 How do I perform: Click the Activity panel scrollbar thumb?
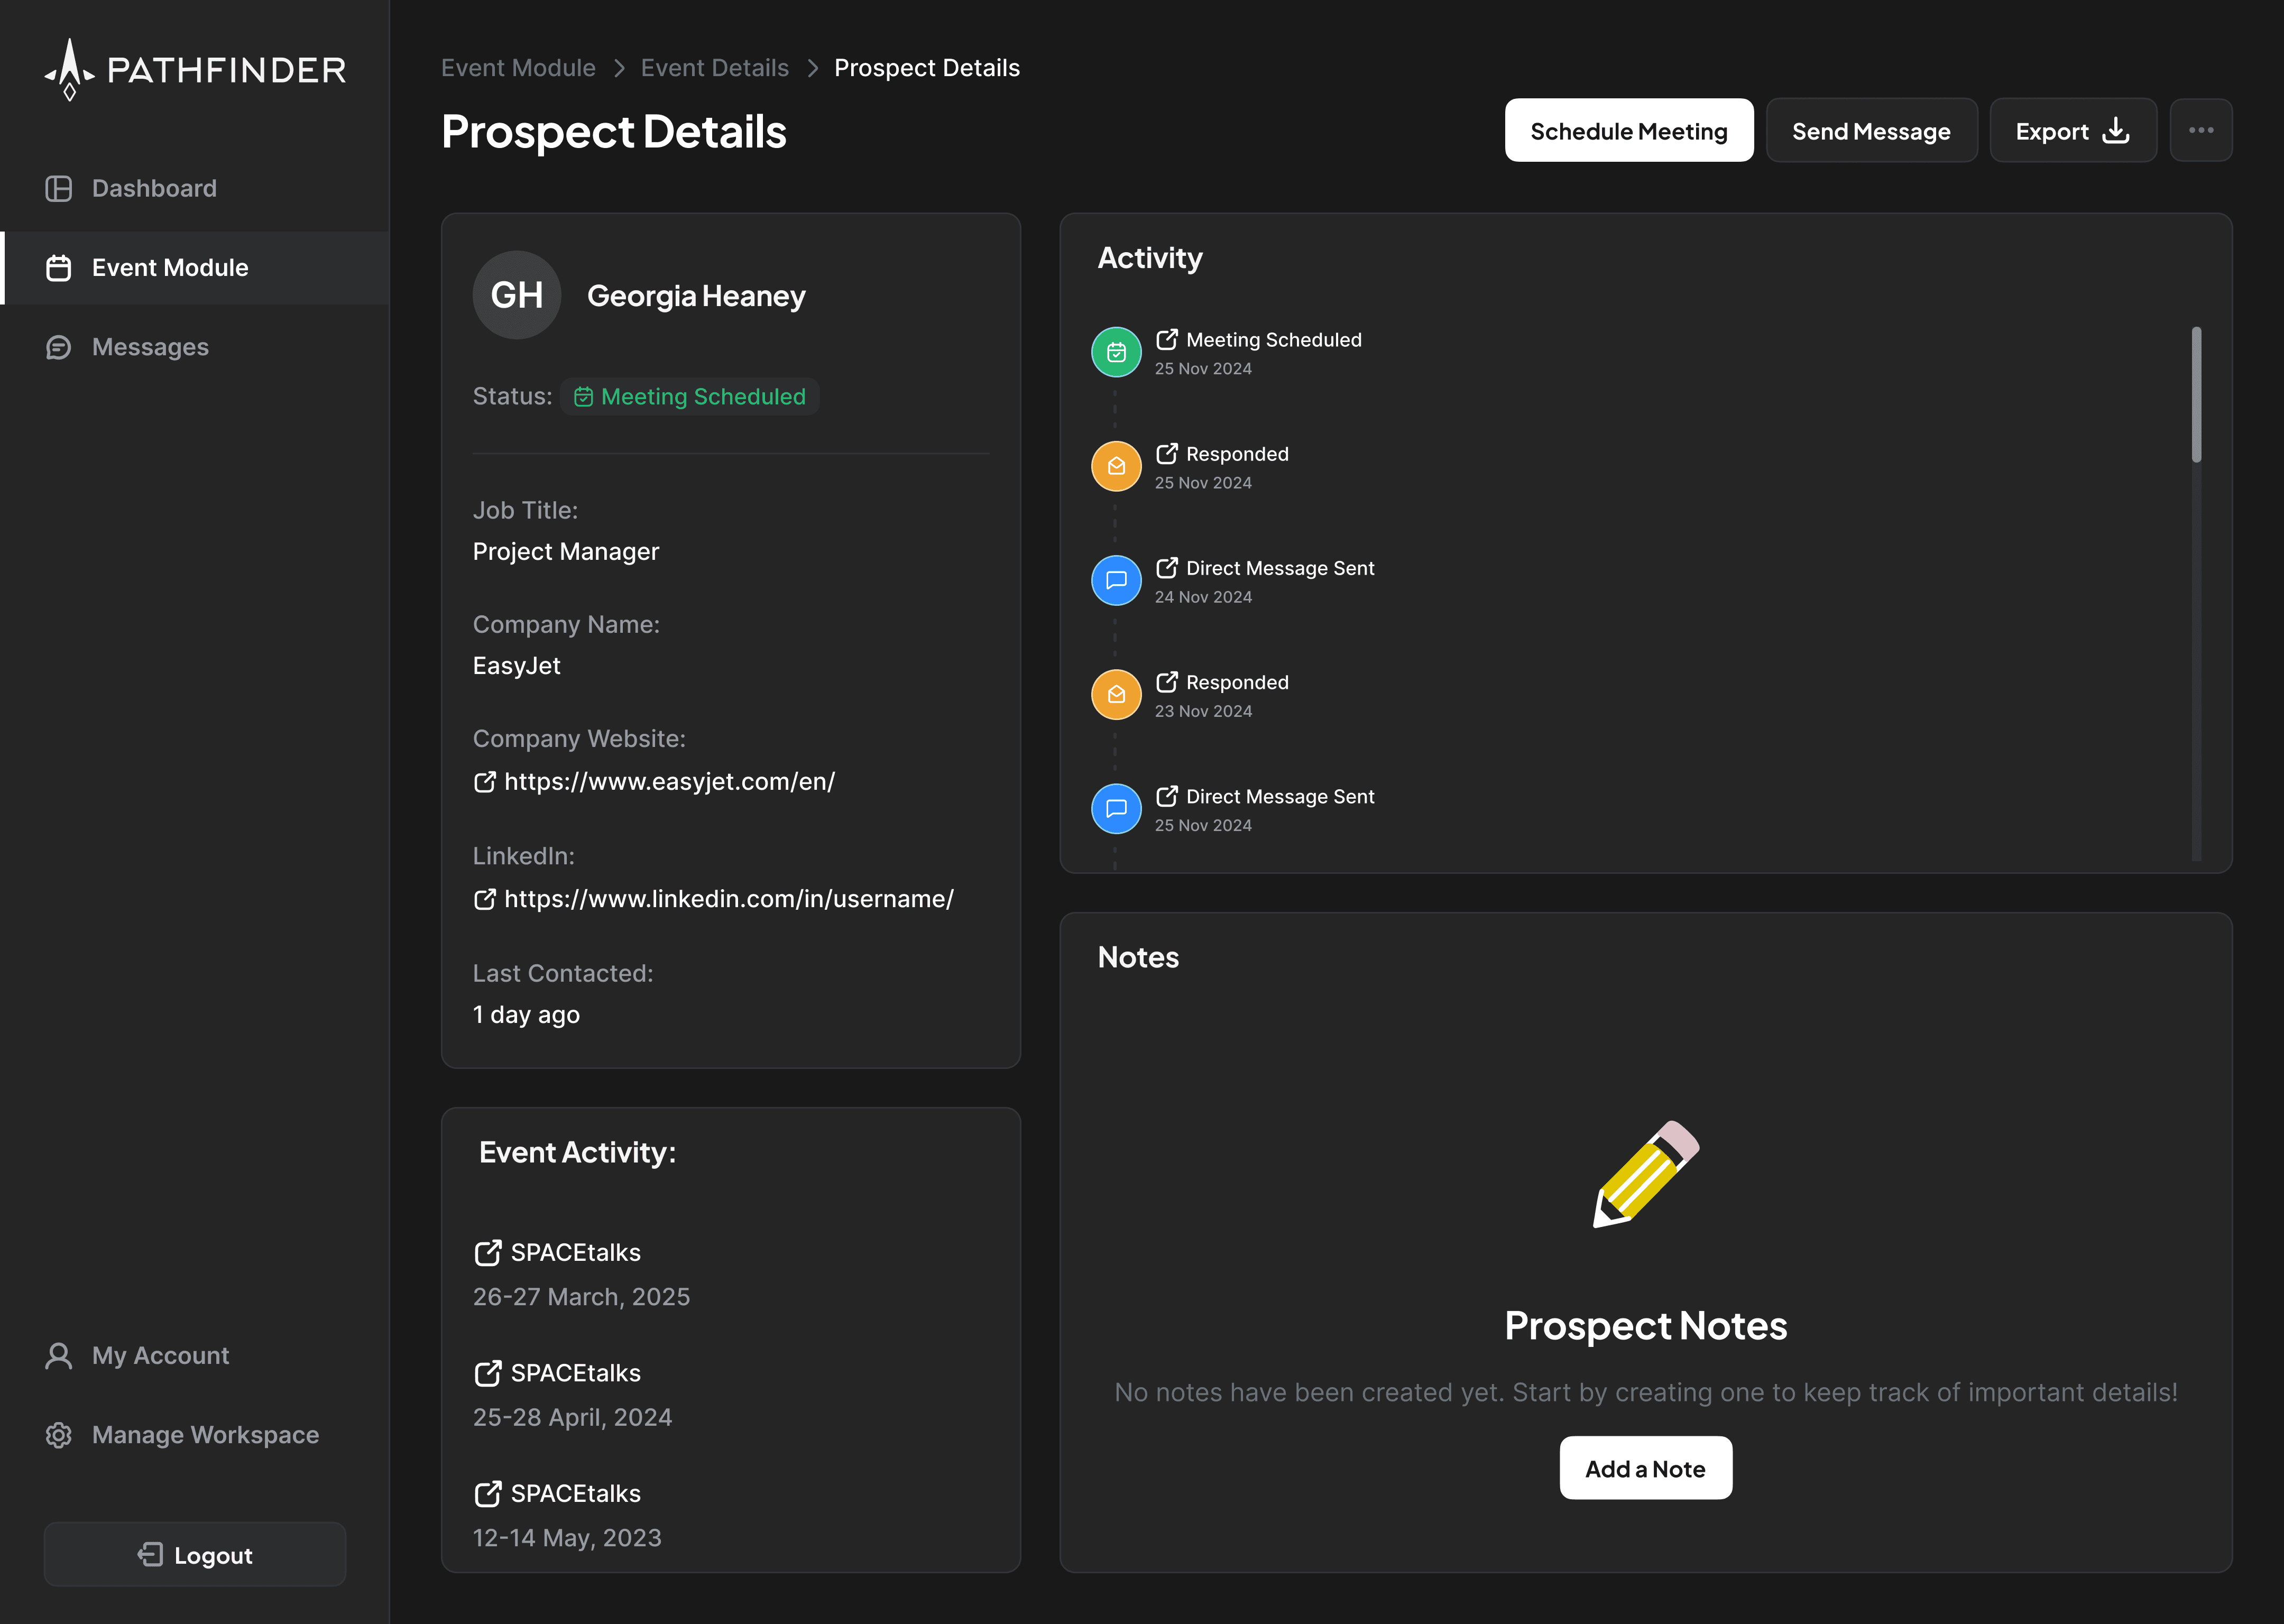[x=2196, y=395]
